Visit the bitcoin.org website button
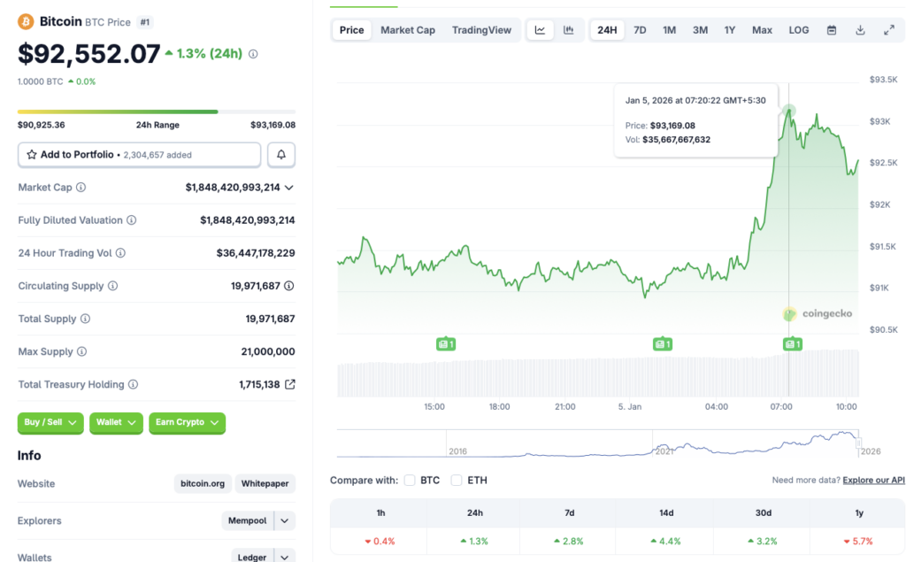The height and width of the screenshot is (562, 906). (x=201, y=483)
